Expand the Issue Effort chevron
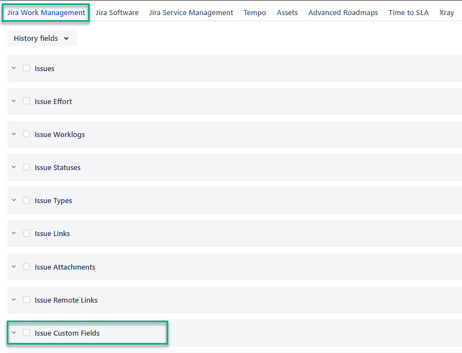Screen dimensions: 462x353 tap(14, 101)
